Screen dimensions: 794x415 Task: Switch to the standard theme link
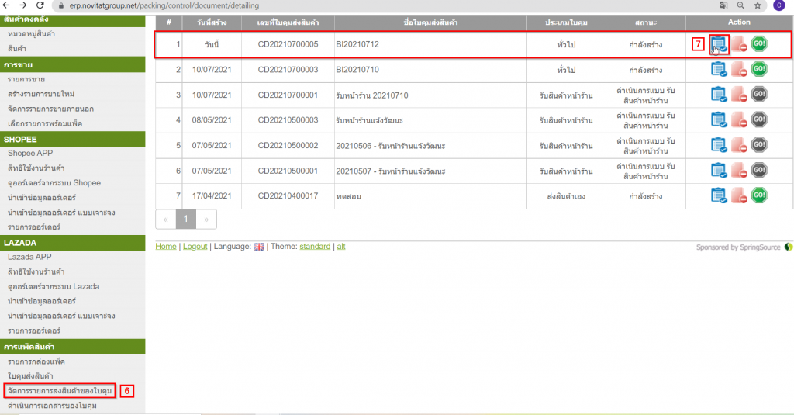pyautogui.click(x=315, y=246)
